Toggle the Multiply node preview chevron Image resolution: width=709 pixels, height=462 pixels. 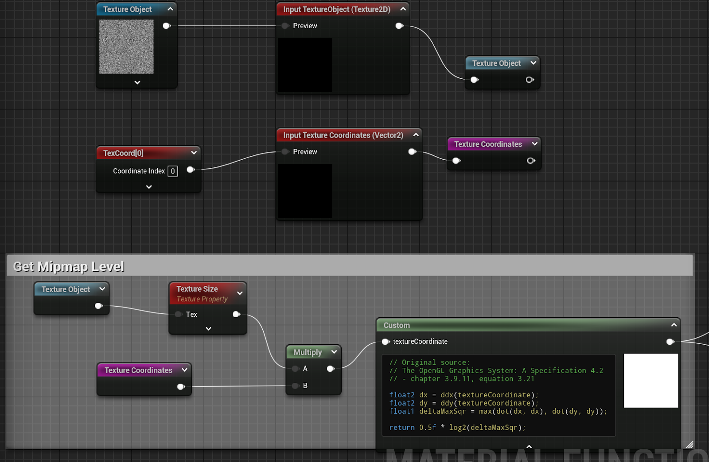tap(334, 352)
